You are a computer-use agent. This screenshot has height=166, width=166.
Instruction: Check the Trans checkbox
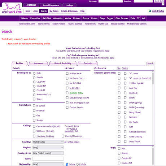[x=34, y=99]
